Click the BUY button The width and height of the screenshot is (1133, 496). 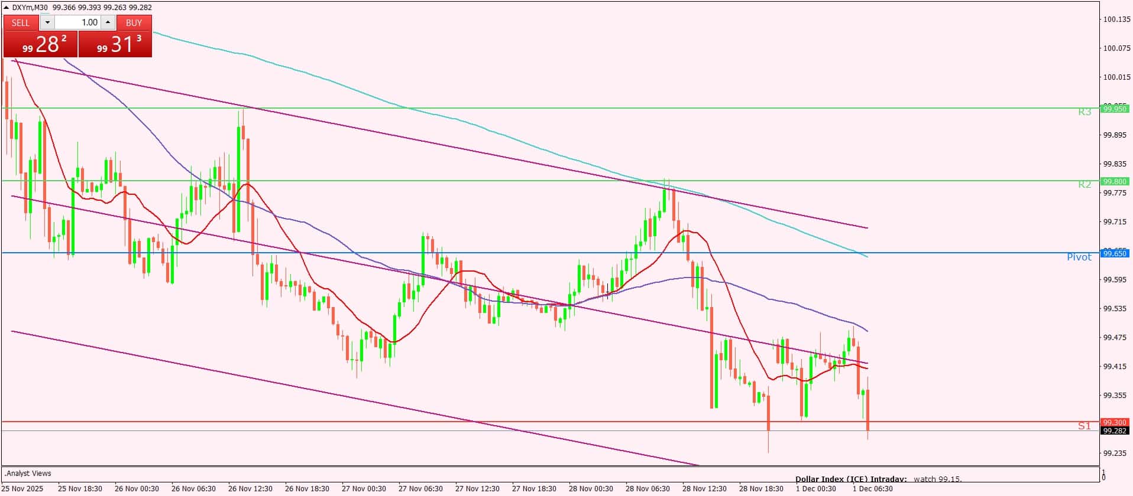134,22
